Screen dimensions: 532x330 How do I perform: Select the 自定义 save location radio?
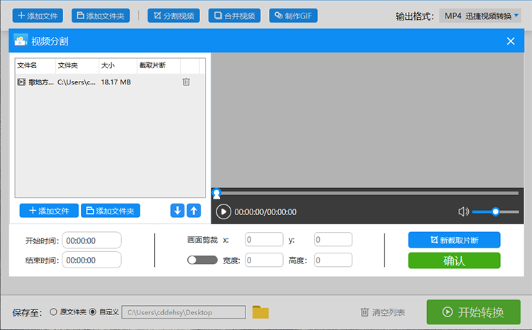click(93, 312)
